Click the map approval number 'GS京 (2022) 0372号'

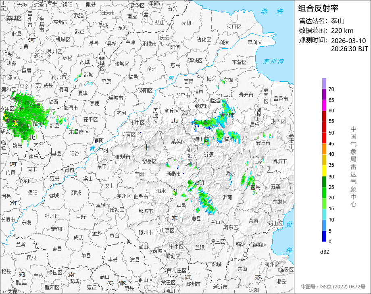coord(343,287)
